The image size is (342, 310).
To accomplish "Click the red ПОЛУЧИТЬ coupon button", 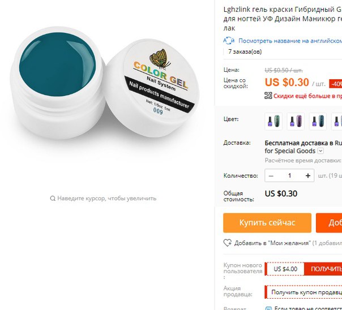I will pos(323,269).
